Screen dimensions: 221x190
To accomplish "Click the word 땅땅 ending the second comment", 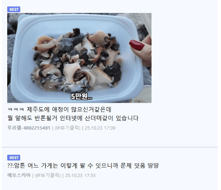I will coord(153,166).
